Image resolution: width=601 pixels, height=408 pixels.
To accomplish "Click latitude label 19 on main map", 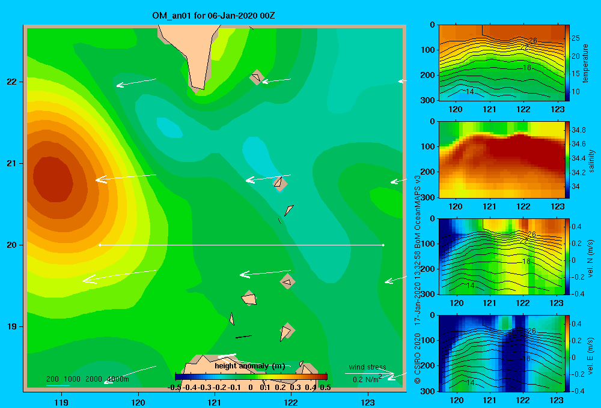I will coord(12,326).
